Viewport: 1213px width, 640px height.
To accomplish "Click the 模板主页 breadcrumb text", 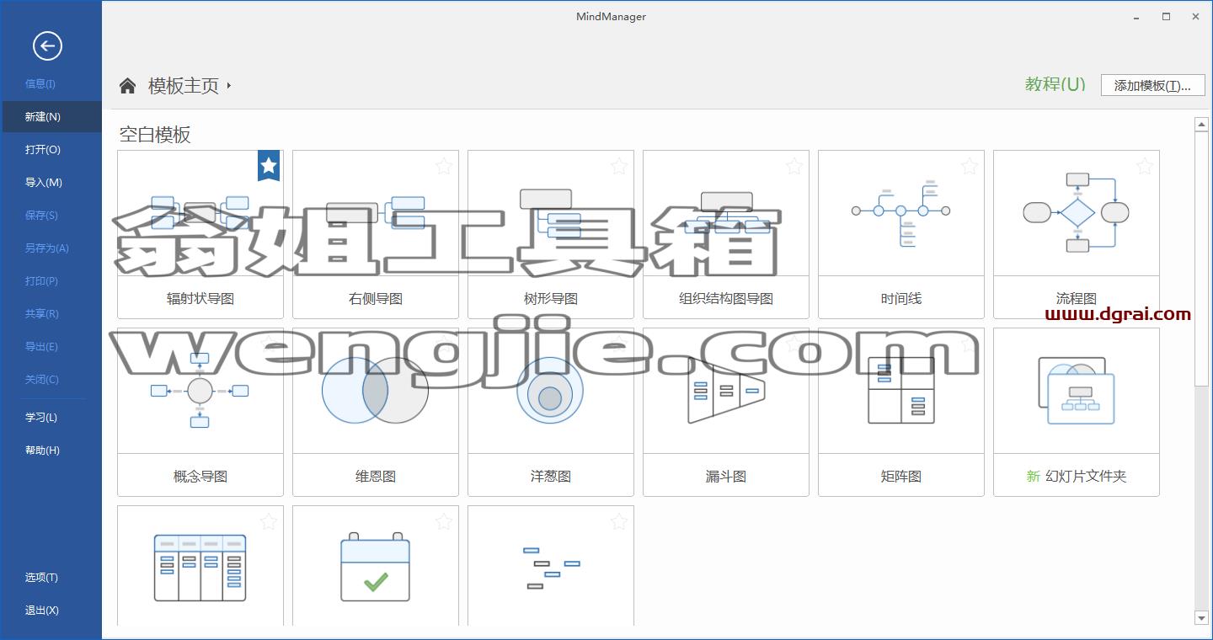I will pos(184,86).
